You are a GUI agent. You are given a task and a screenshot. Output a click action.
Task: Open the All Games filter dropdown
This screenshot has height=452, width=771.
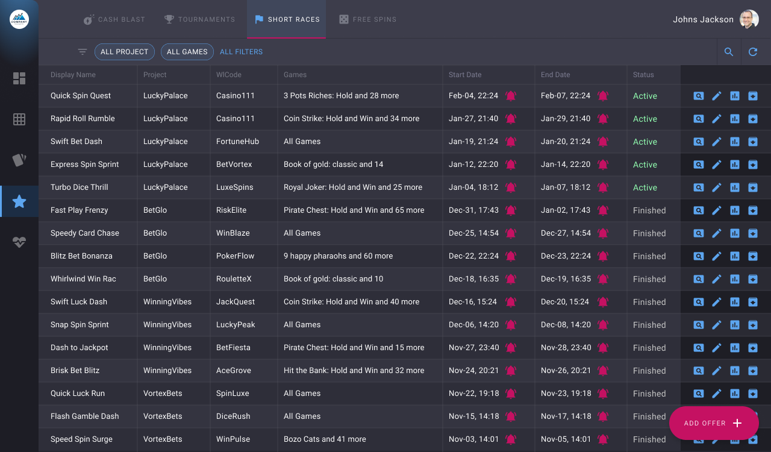(187, 52)
